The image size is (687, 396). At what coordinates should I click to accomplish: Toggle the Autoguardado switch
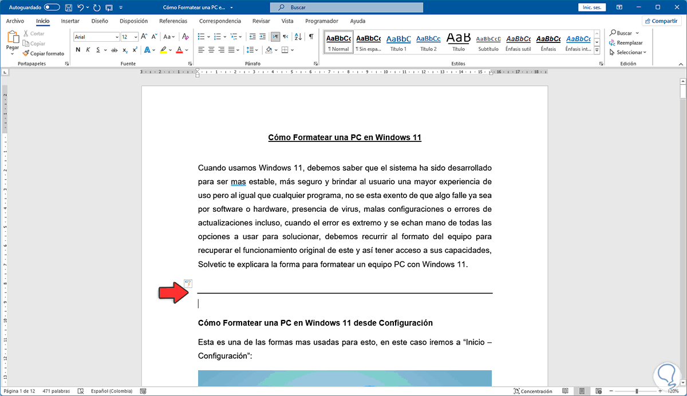[x=52, y=7]
